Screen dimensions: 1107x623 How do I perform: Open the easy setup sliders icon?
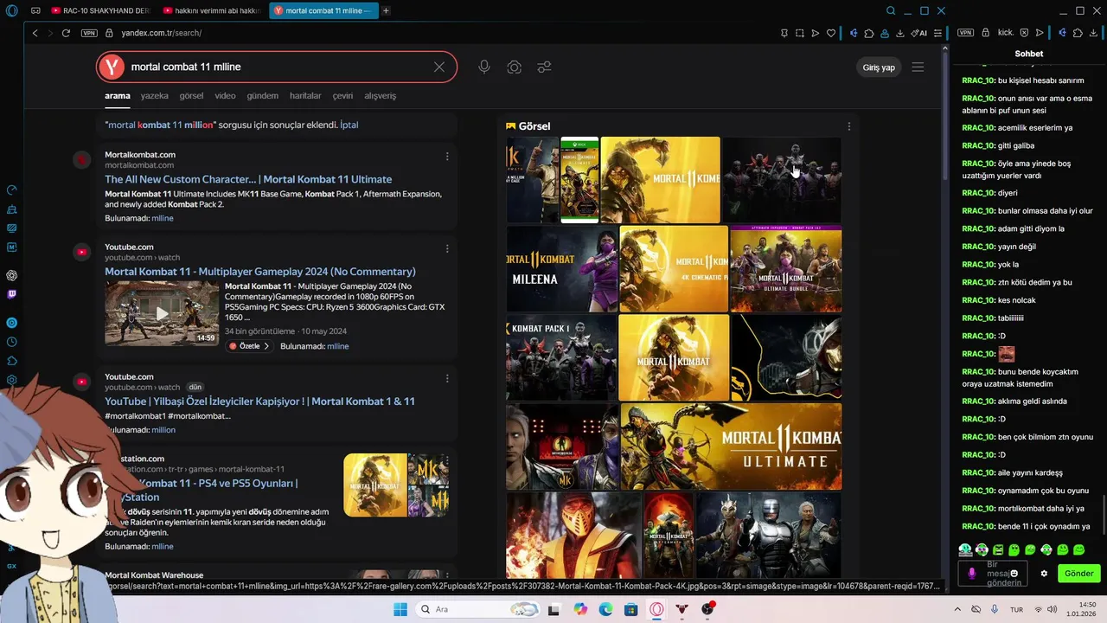coord(937,33)
